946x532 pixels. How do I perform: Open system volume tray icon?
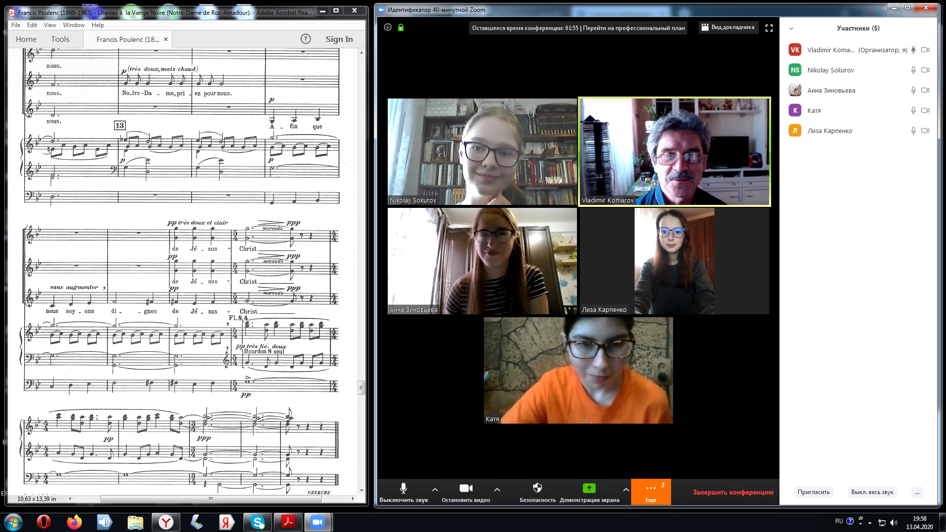pyautogui.click(x=894, y=523)
